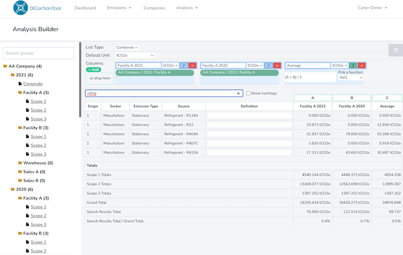Expand the AA Company (4) tree node
The image size is (403, 255).
pos(25,66)
